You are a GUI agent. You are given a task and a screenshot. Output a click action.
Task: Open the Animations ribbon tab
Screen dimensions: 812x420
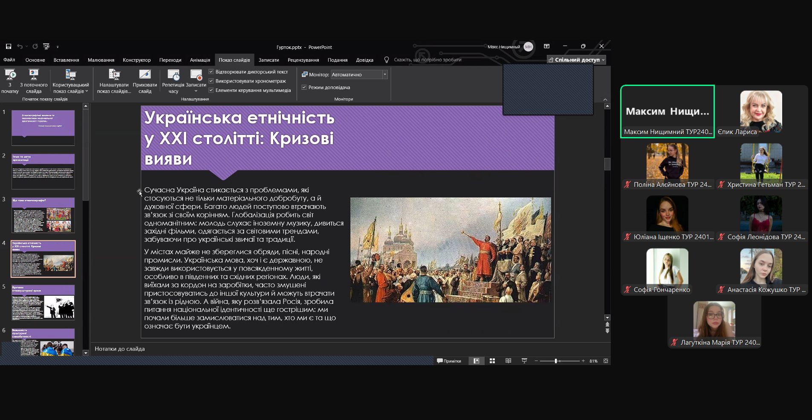click(x=200, y=60)
